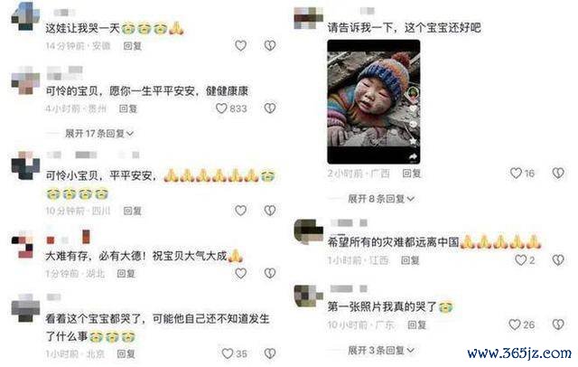Open the avatar of the 可怜的宝贝 commenter

25,80
